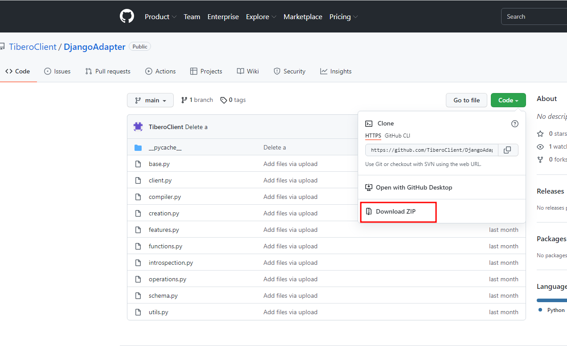Click the GitHub Octocat logo
Viewport: 567px width, 352px height.
click(x=127, y=16)
